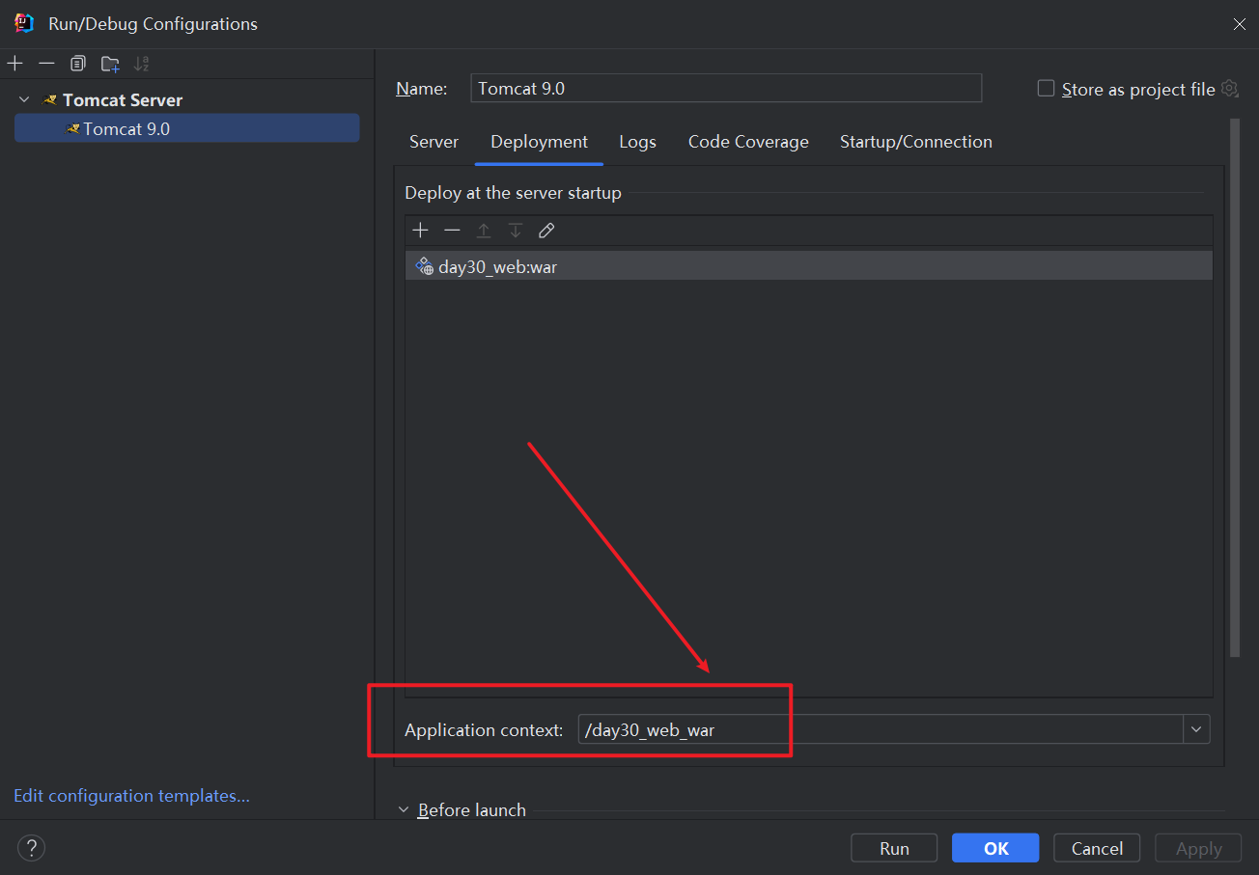Viewport: 1259px width, 875px height.
Task: Click the vertical scrollbar of the settings panel
Action: [x=1235, y=388]
